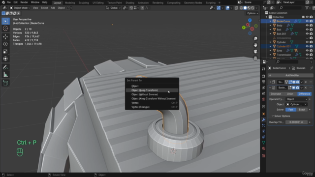The height and width of the screenshot is (177, 315).
Task: Hide Cylinder.001 via eye icon
Action: (307, 46)
